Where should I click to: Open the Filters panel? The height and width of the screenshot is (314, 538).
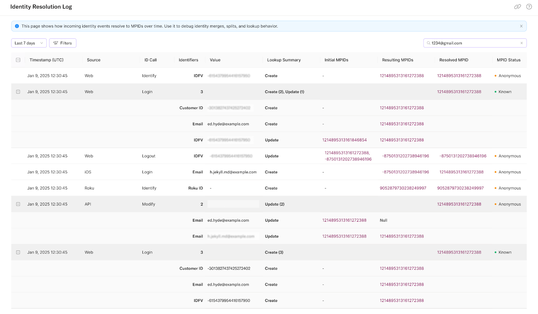click(63, 43)
